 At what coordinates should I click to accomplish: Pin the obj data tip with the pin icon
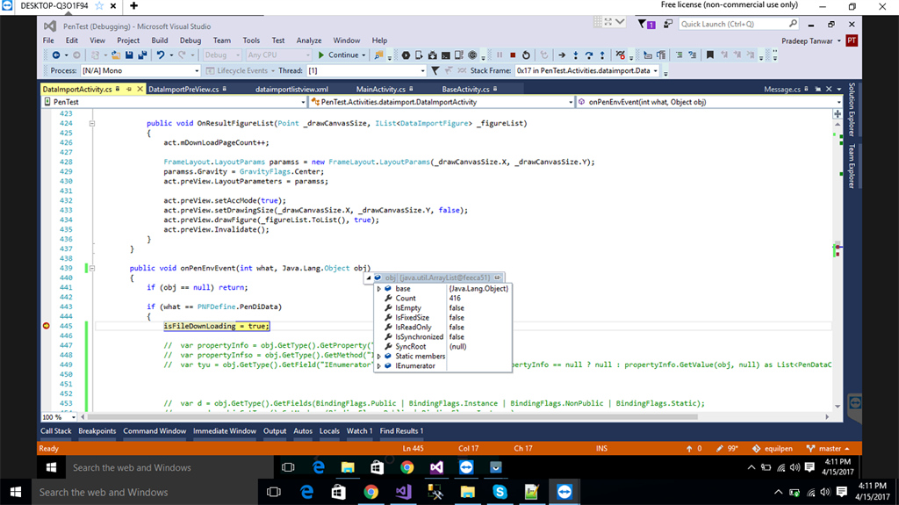[498, 278]
